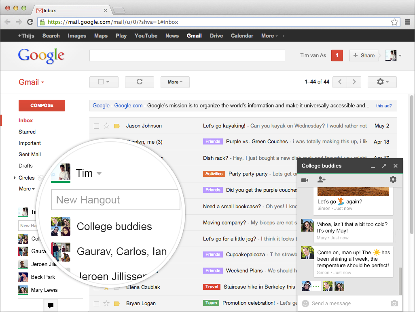This screenshot has height=312, width=415.
Task: Star the Bryan Logan email
Action: 106,304
